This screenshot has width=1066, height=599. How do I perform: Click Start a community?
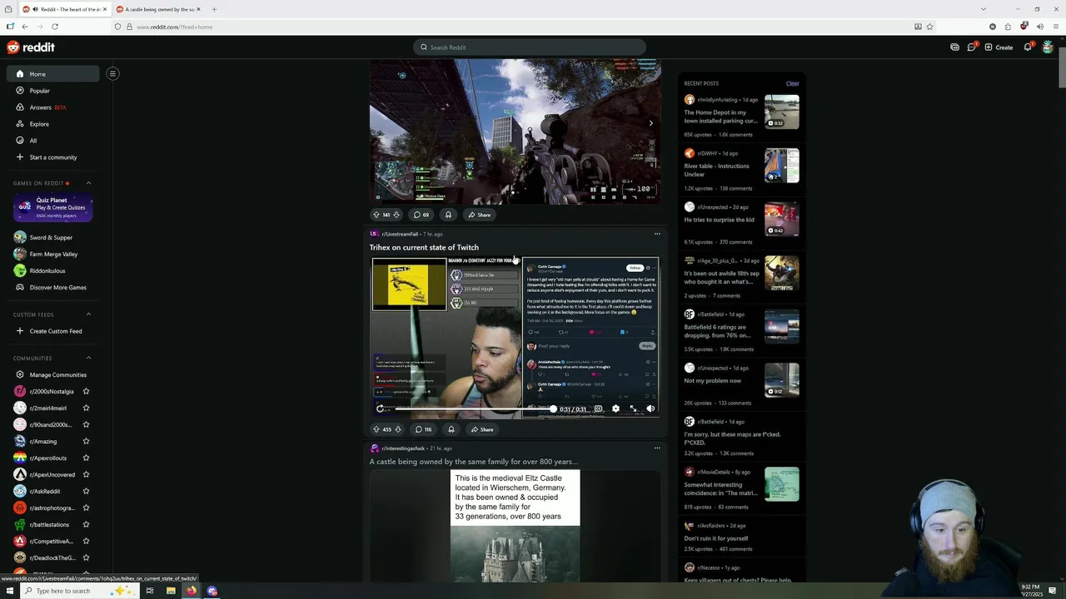(x=52, y=157)
